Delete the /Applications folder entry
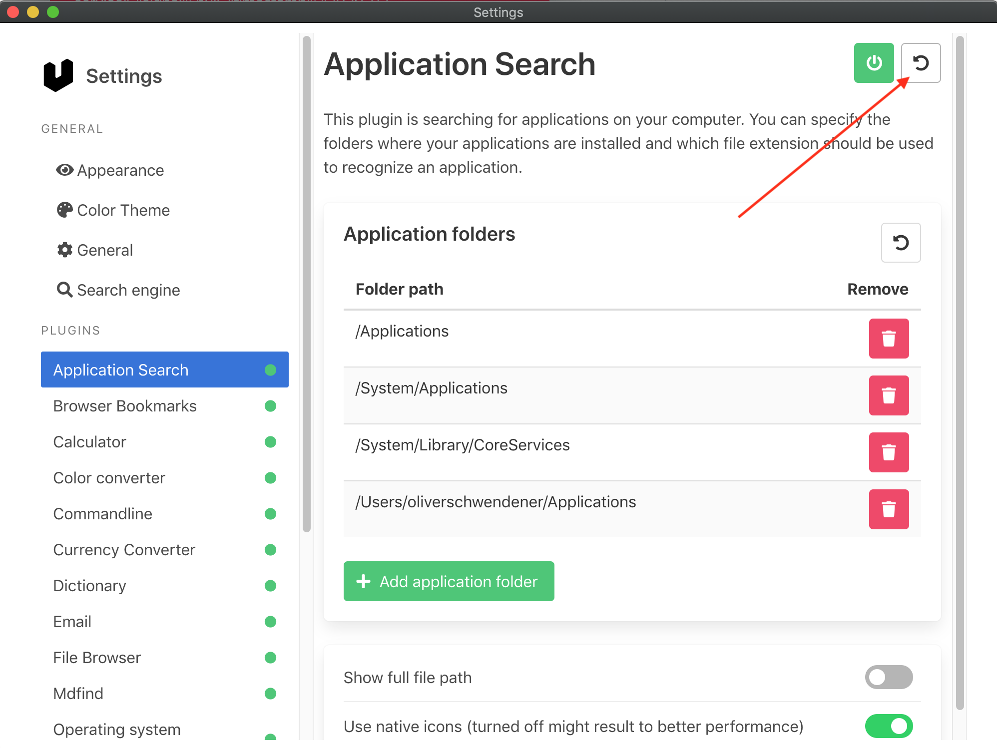The image size is (997, 748). coord(889,339)
